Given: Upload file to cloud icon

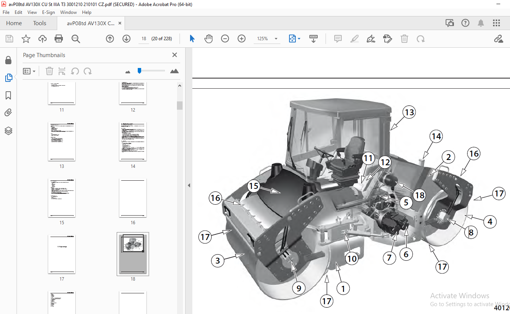Looking at the screenshot, I should pos(43,39).
